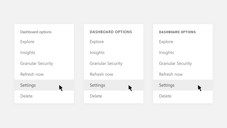
Task: Click Delete in the right dashboard menu
Action: pyautogui.click(x=165, y=96)
